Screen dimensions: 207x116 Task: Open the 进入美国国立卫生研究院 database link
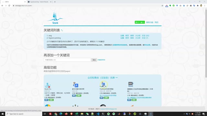[x=139, y=98]
